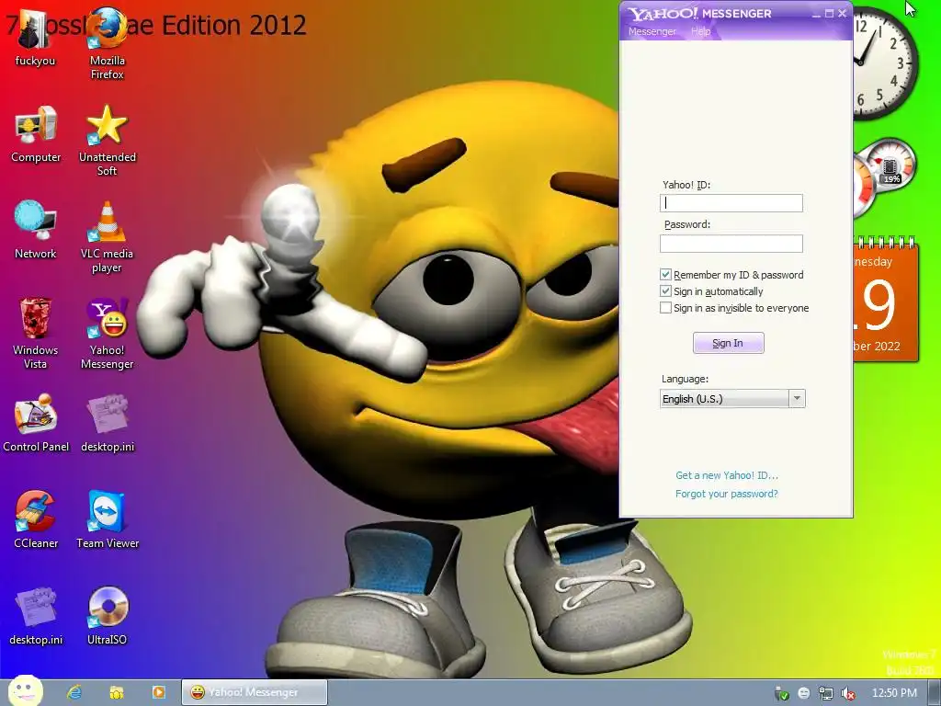Click the analog clock gadget
This screenshot has width=941, height=706.
pyautogui.click(x=885, y=63)
